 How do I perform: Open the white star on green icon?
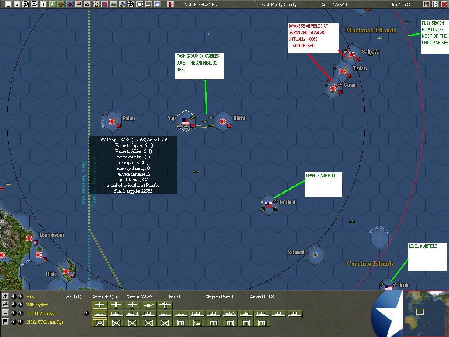[x=52, y=4]
